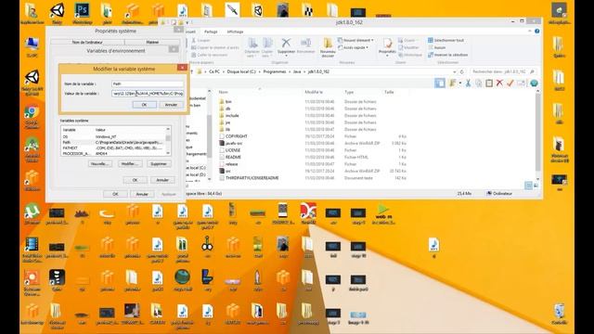Click the system variables list scrollbar
The width and height of the screenshot is (594, 334).
[x=168, y=141]
